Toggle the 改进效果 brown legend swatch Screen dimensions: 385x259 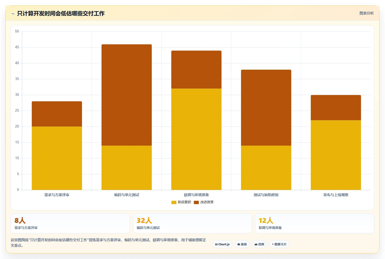click(x=196, y=202)
